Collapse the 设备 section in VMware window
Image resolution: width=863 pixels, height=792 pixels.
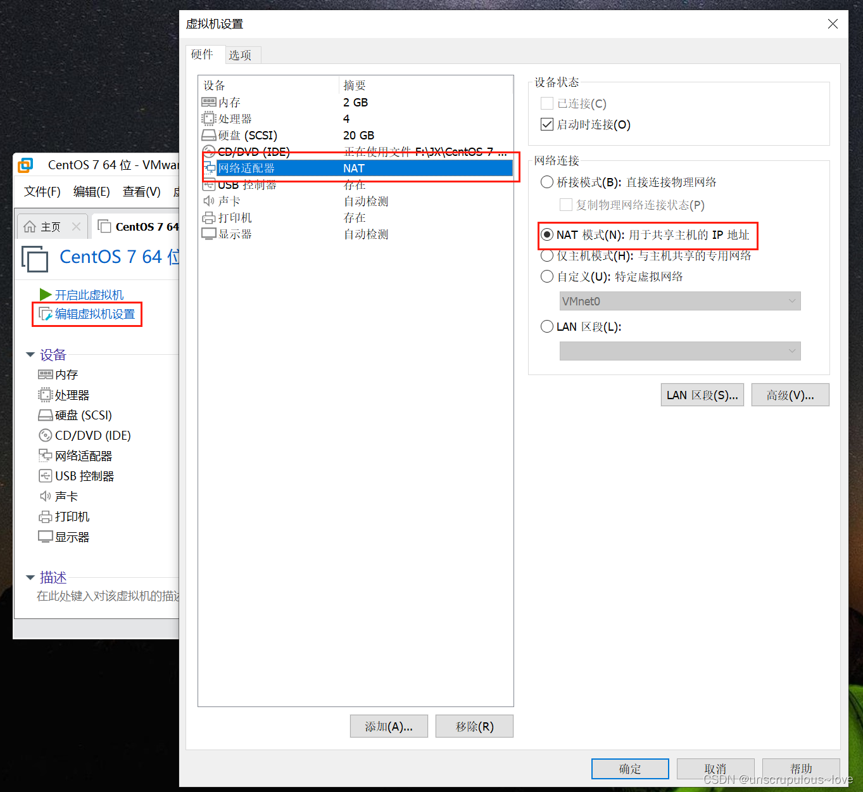(x=30, y=355)
